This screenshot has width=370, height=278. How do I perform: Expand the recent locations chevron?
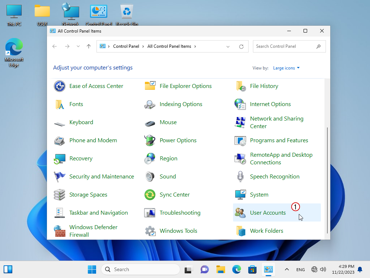click(78, 46)
